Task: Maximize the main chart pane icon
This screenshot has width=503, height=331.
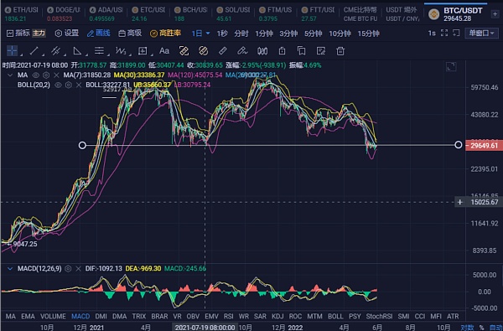Action: click(451, 67)
